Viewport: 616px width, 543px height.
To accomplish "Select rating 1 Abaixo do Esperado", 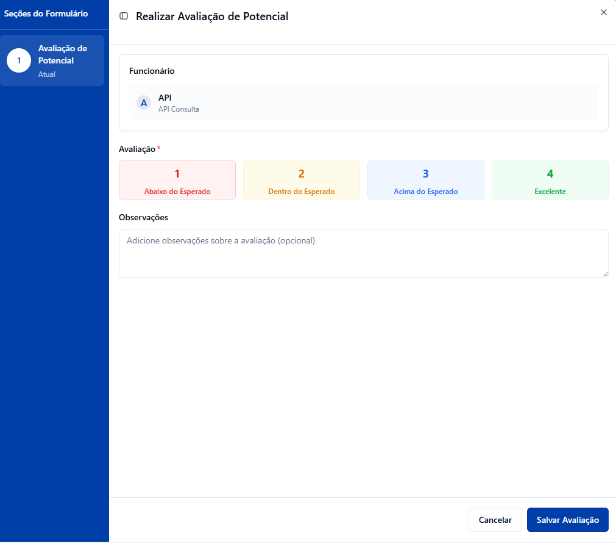I will click(x=177, y=180).
